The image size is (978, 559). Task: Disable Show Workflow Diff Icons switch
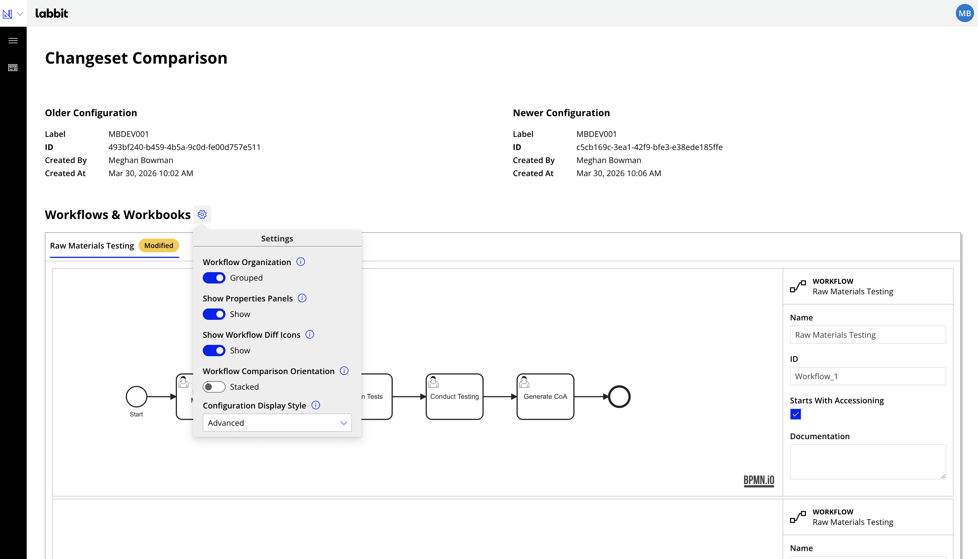tap(214, 351)
